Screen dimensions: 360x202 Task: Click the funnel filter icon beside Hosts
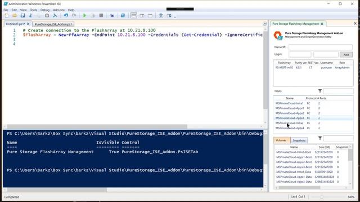click(320, 91)
